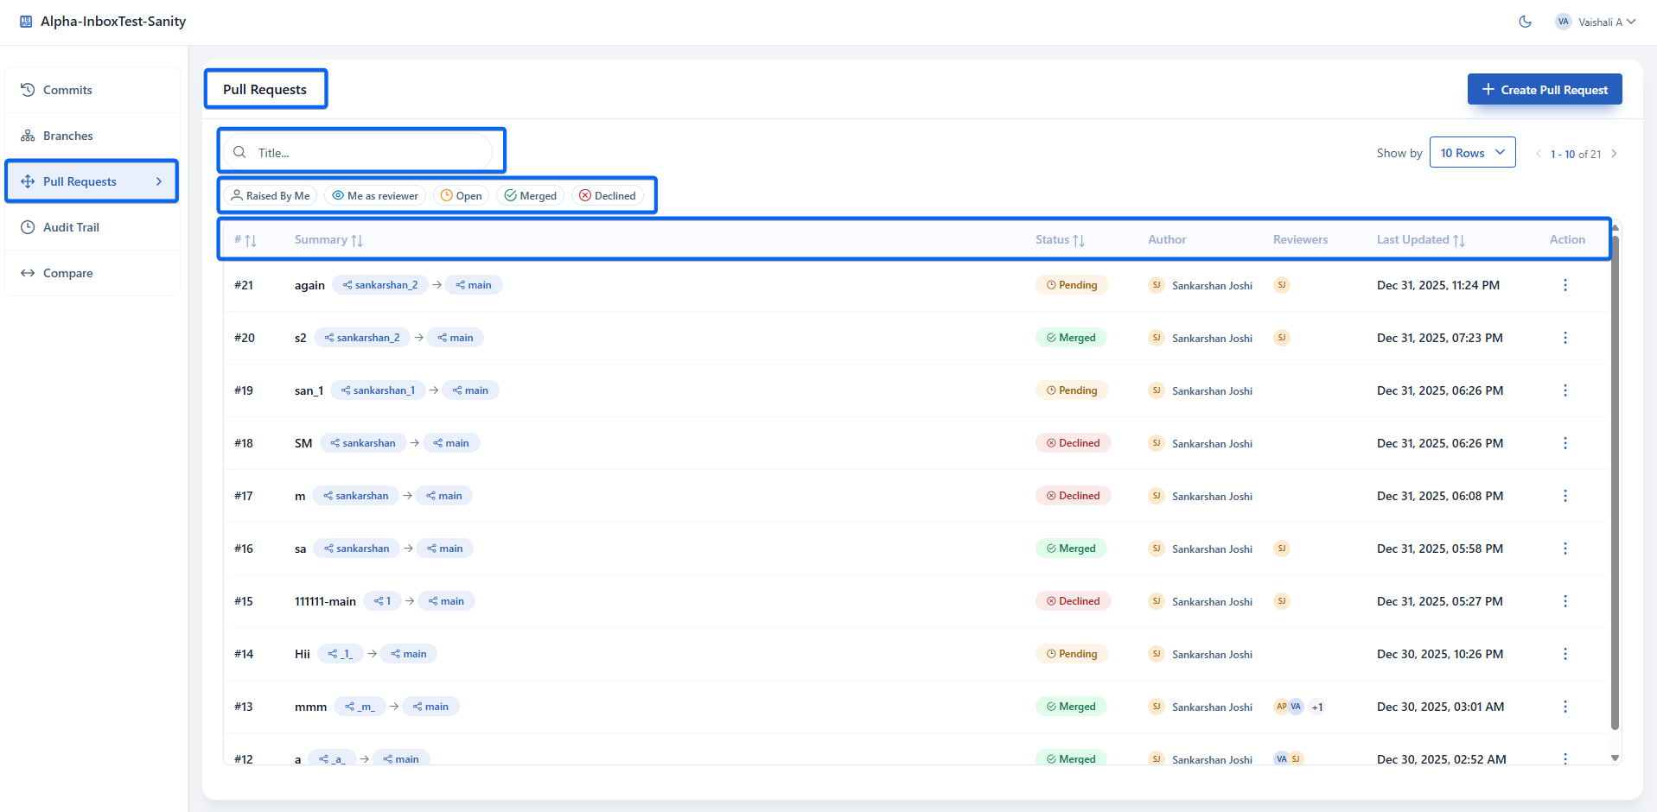Open the VA user avatar

[x=1563, y=22]
